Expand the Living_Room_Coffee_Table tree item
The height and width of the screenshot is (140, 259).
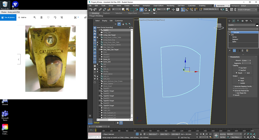click(98, 37)
